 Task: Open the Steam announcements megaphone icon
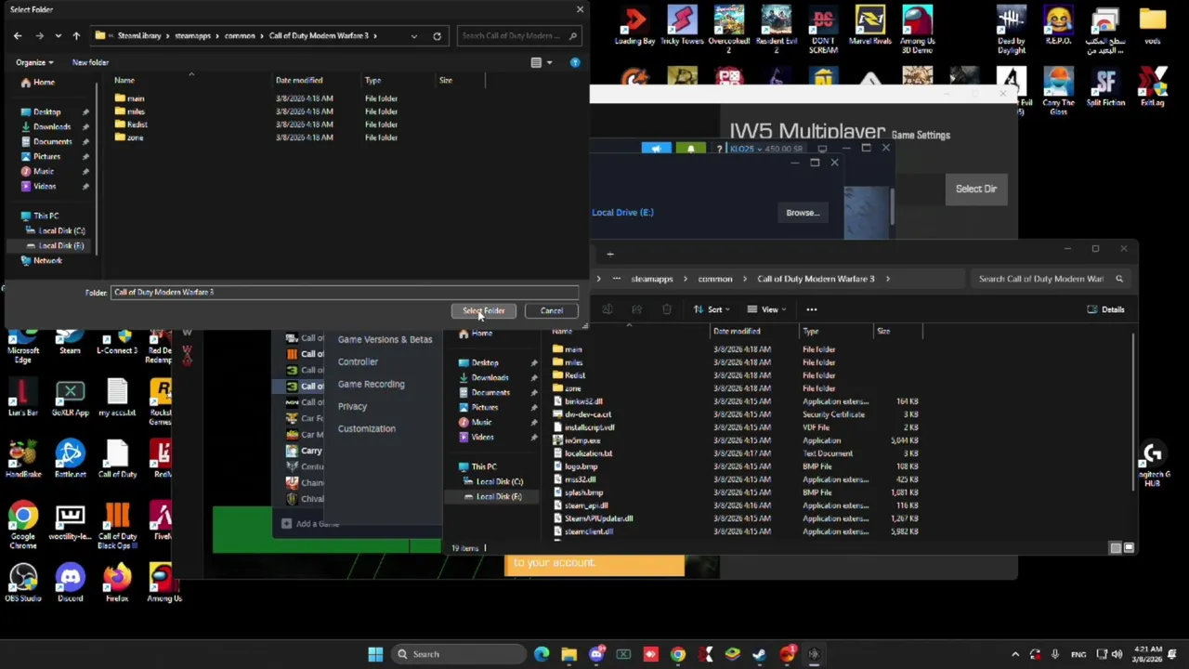[656, 149]
